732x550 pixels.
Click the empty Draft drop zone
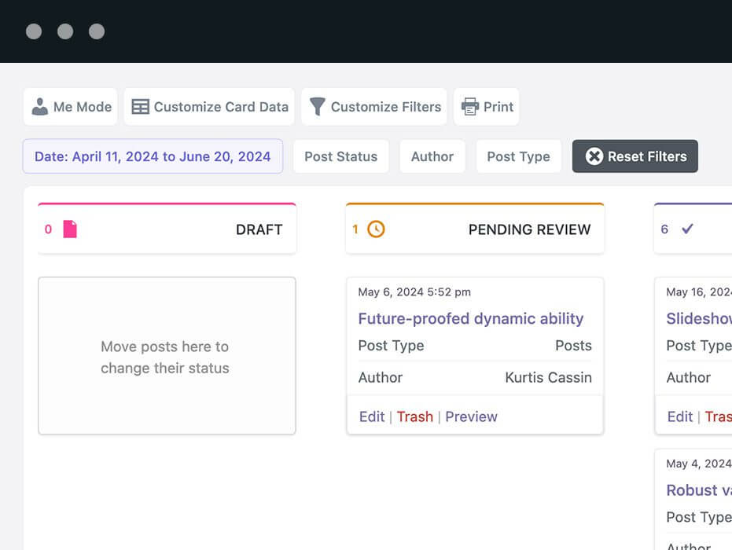pos(167,355)
